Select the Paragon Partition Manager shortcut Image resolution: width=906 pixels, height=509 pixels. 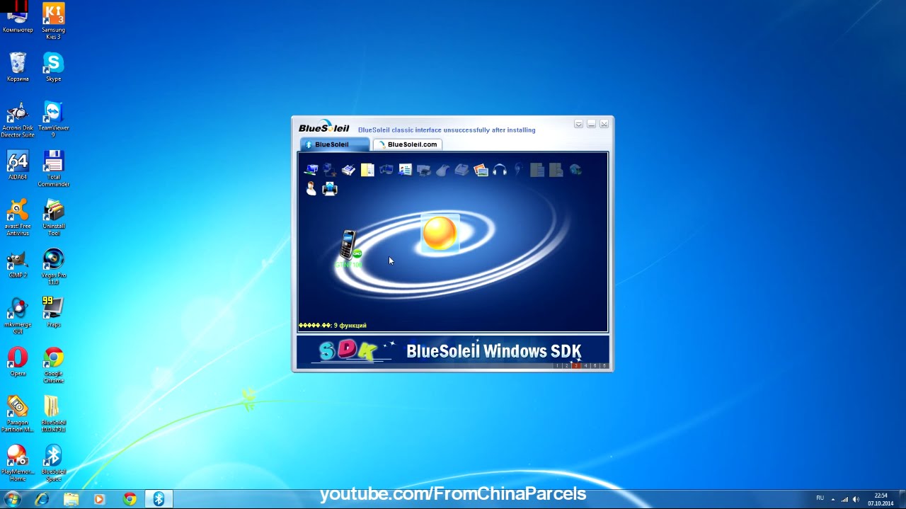click(x=18, y=413)
